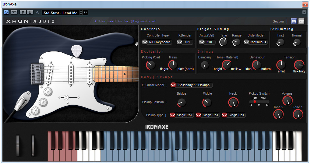
Task: Click the bridge pickup on the guitar image
Action: (50, 74)
